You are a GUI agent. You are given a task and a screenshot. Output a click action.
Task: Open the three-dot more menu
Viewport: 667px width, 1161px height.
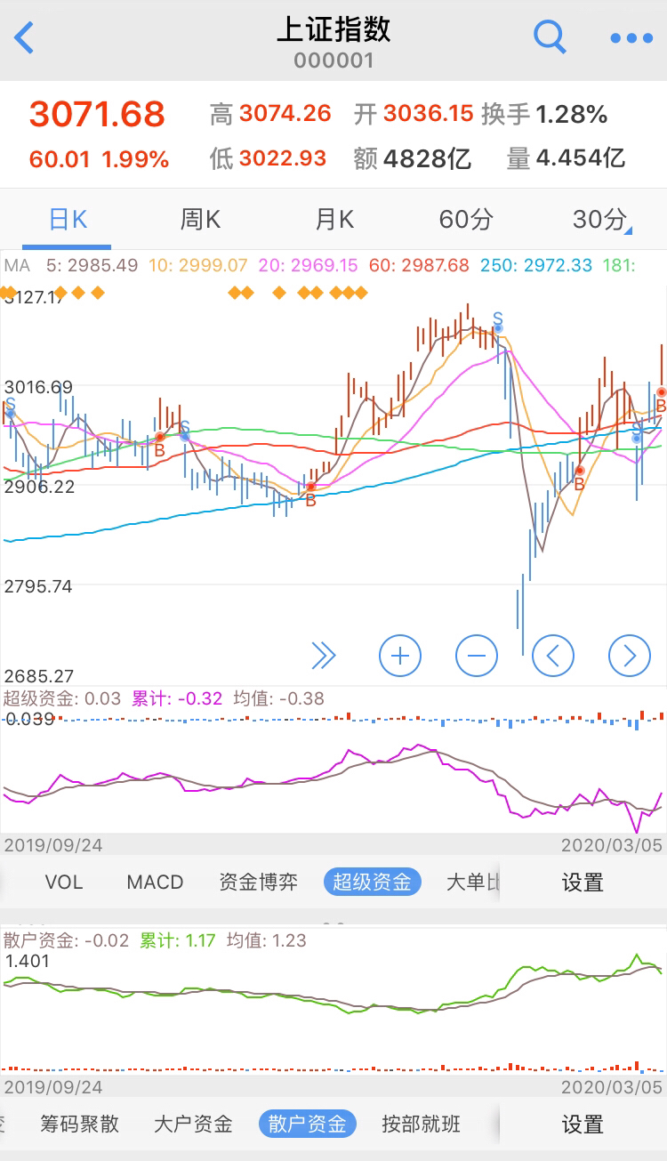pyautogui.click(x=631, y=38)
